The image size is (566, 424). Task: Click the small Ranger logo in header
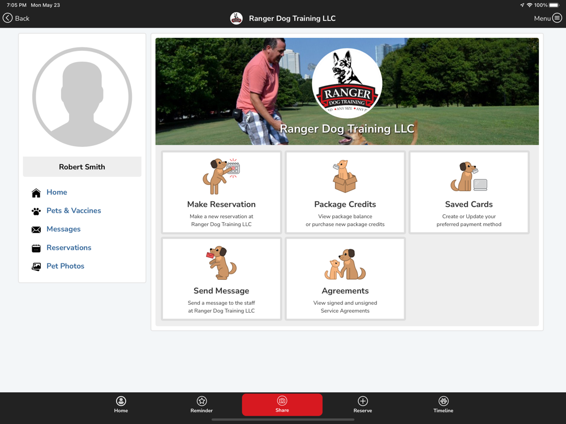(237, 19)
